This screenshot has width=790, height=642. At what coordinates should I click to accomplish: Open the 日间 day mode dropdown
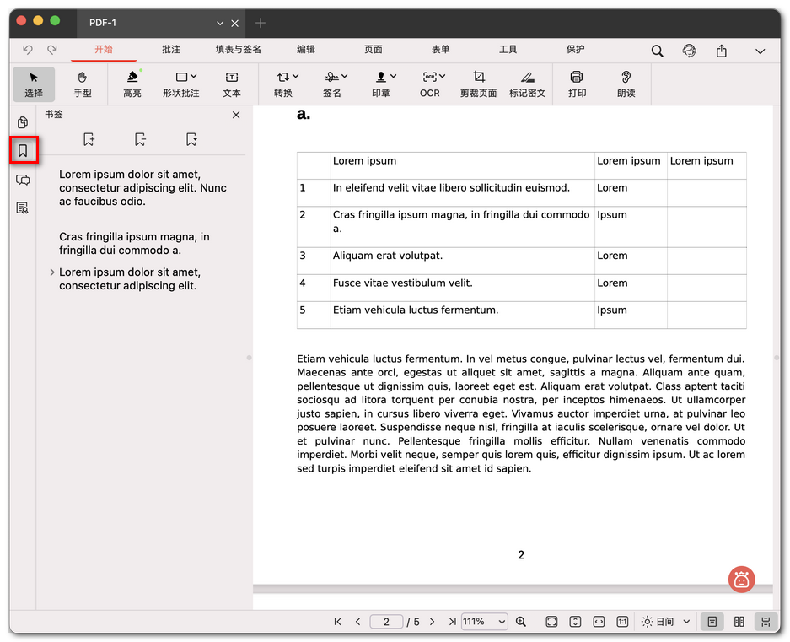tap(665, 622)
